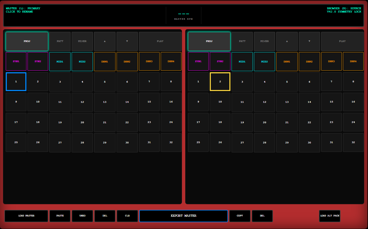
Task: Select SYN2 track in Master panel
Action: 38,61
